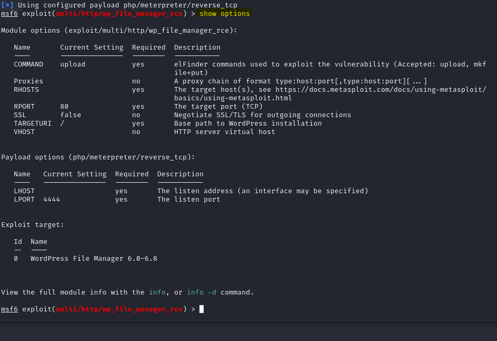Image resolution: width=497 pixels, height=341 pixels.
Task: Click the teal 'info -d' command text
Action: pyautogui.click(x=202, y=292)
